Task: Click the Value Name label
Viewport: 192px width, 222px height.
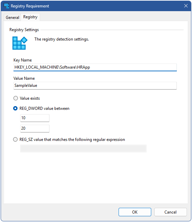Action: 24,78
